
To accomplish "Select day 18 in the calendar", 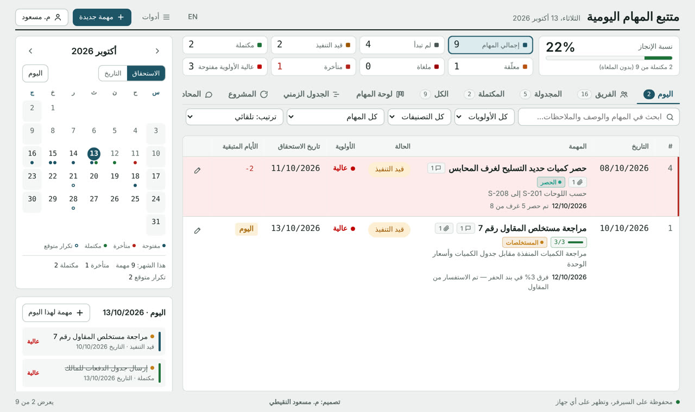I will coord(135,179).
